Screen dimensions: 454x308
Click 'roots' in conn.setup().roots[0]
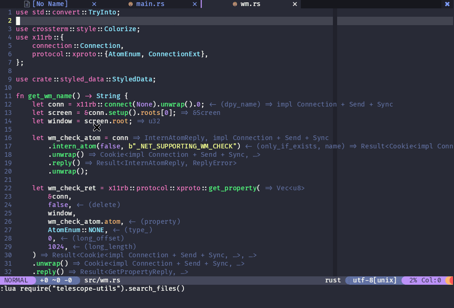(150, 113)
